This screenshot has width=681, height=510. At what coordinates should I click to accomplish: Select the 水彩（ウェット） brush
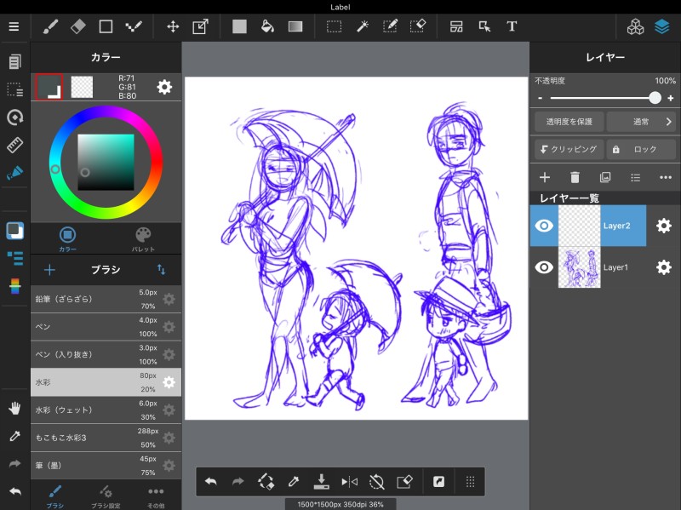pos(95,410)
